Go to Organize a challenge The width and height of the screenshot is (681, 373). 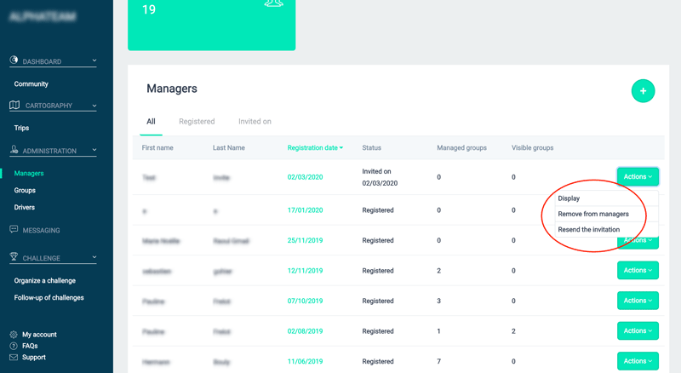pyautogui.click(x=45, y=280)
